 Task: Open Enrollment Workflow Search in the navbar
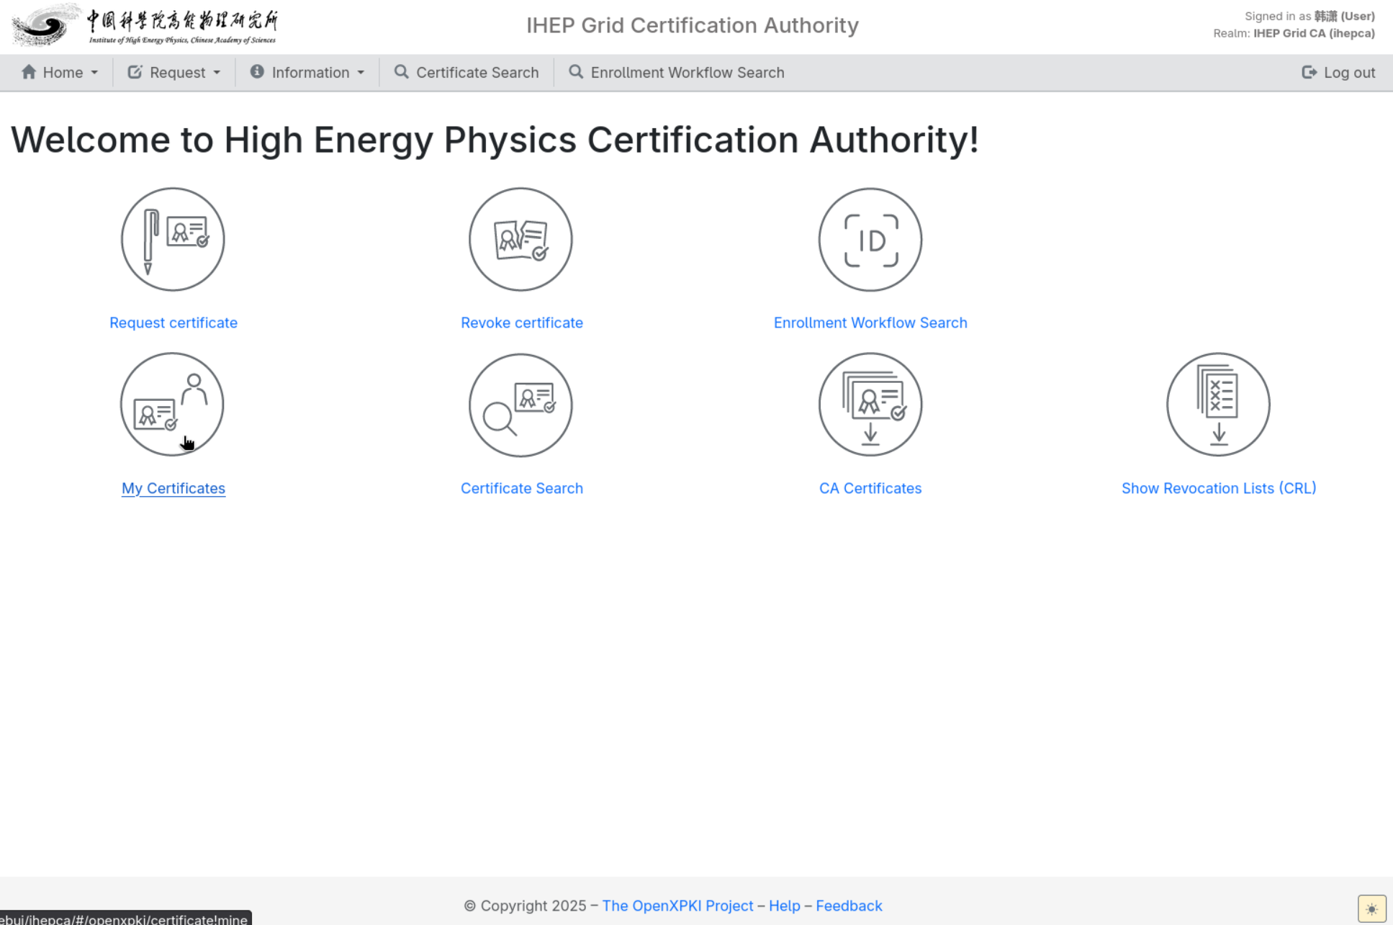(677, 73)
